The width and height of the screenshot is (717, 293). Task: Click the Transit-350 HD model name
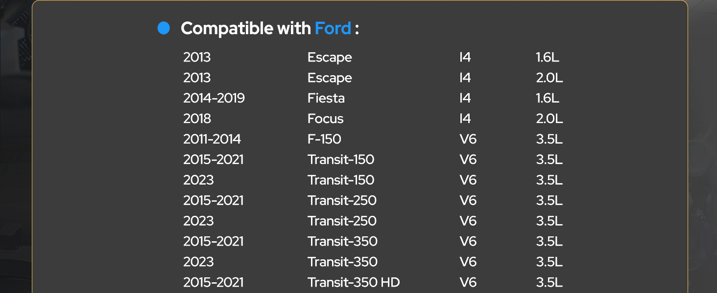(x=354, y=283)
